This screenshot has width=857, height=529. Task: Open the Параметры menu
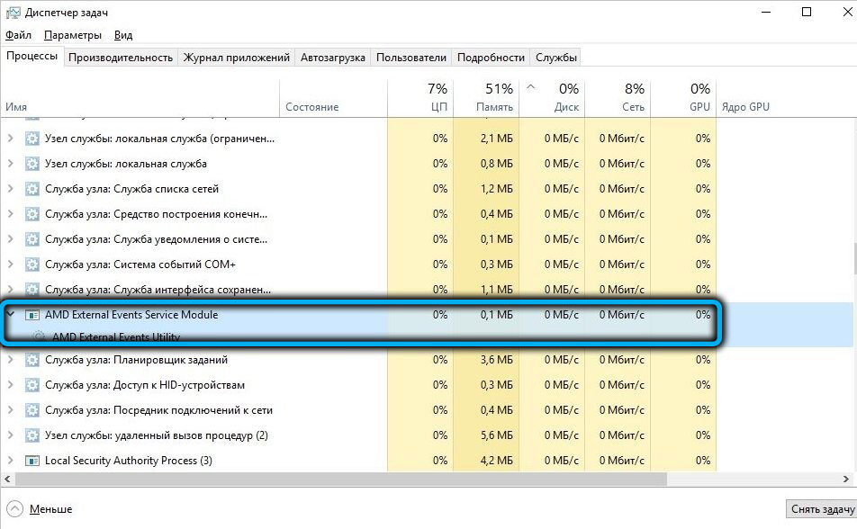(x=73, y=35)
